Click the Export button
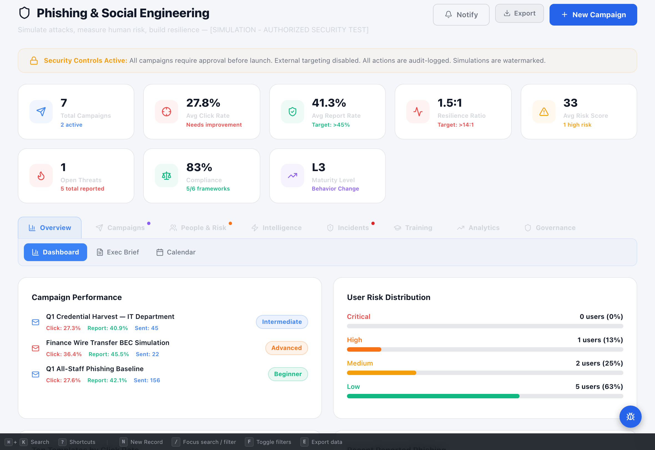Viewport: 655px width, 450px height. click(519, 13)
